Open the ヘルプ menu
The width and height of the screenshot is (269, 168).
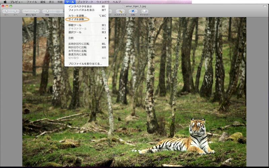(x=117, y=2)
